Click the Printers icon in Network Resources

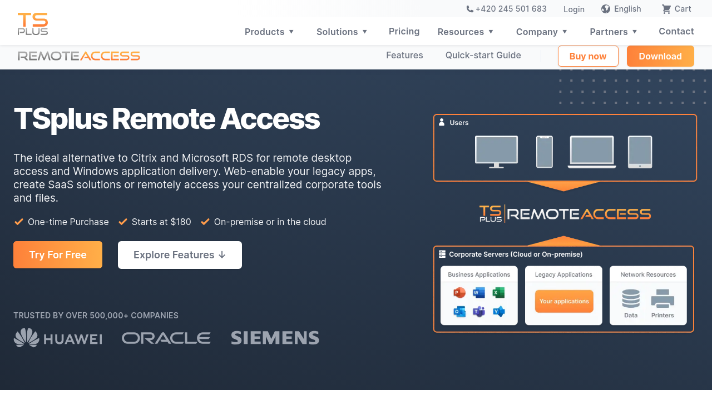tap(662, 299)
